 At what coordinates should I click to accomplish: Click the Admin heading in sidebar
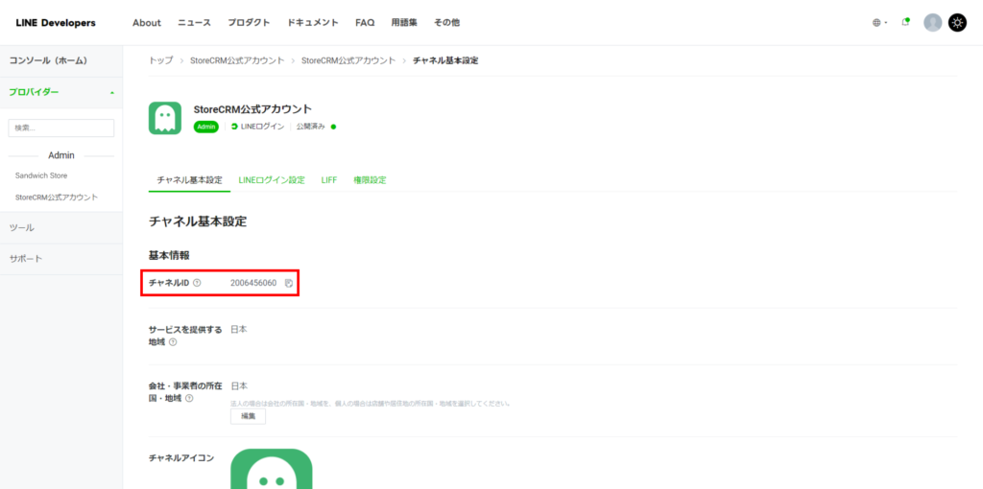coord(61,155)
